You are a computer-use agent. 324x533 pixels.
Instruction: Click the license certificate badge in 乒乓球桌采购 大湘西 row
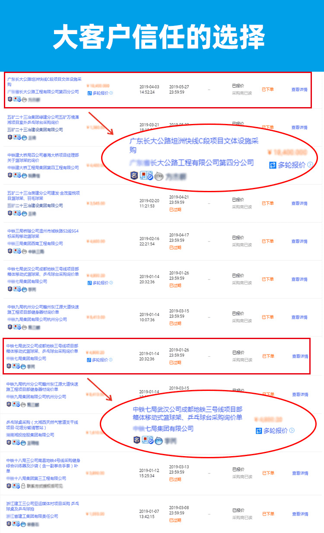(x=16, y=443)
